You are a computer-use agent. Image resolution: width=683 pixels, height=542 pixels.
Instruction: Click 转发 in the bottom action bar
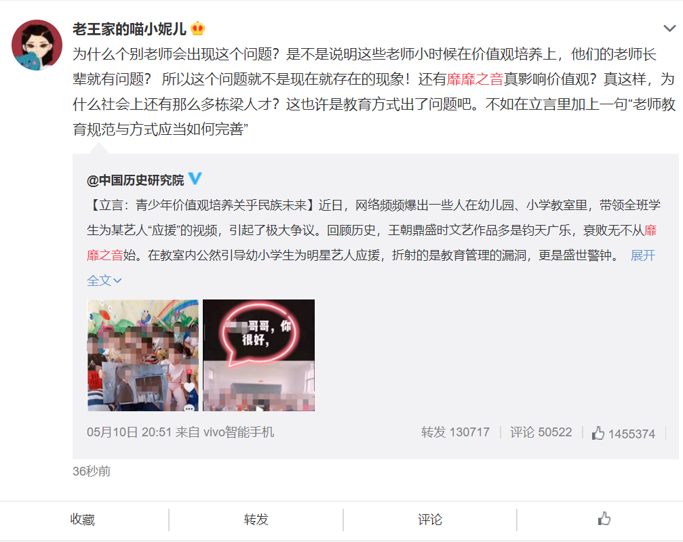coord(256,520)
